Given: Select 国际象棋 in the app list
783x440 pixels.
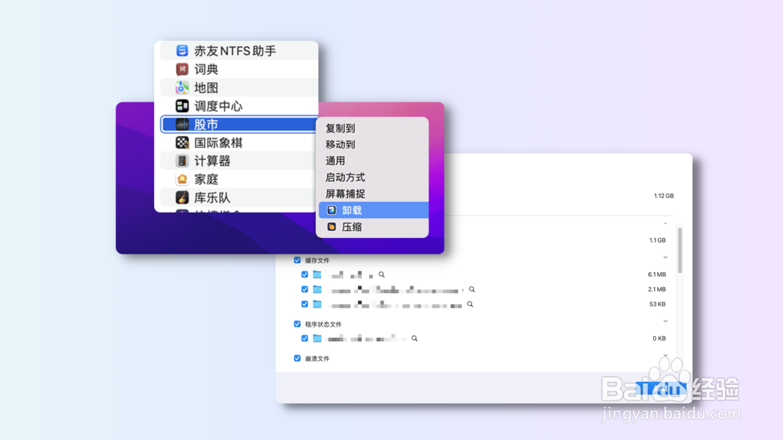Looking at the screenshot, I should [x=239, y=143].
